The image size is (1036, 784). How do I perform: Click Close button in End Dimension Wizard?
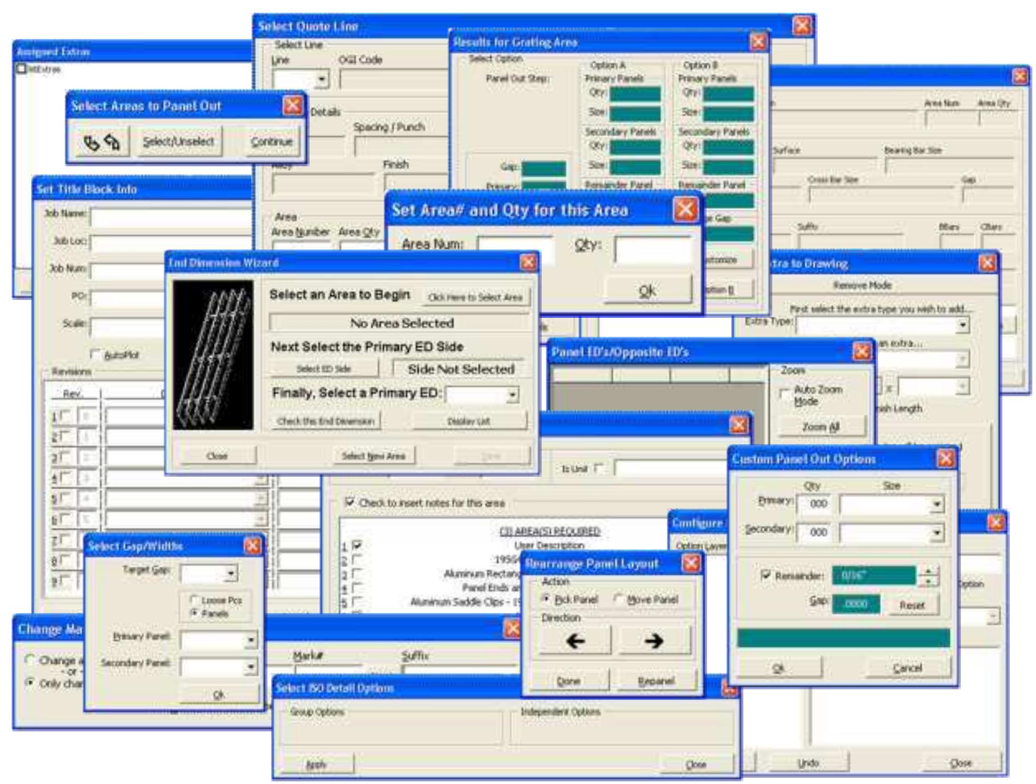[x=217, y=456]
